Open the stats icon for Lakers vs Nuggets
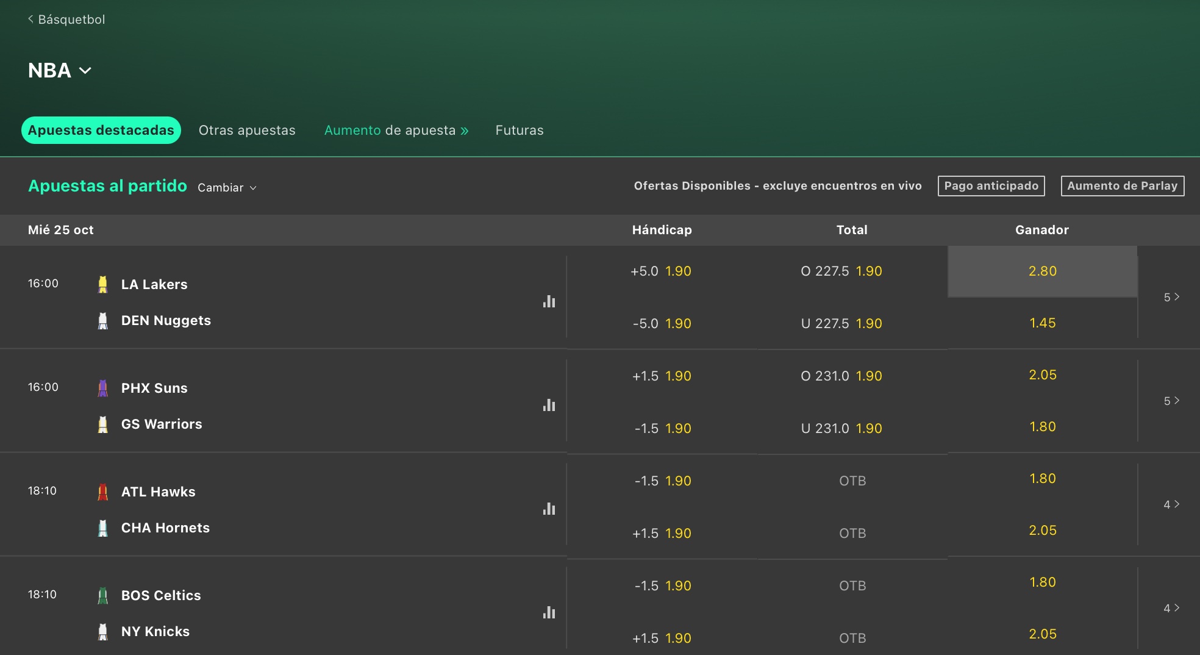Viewport: 1200px width, 655px height. point(549,301)
